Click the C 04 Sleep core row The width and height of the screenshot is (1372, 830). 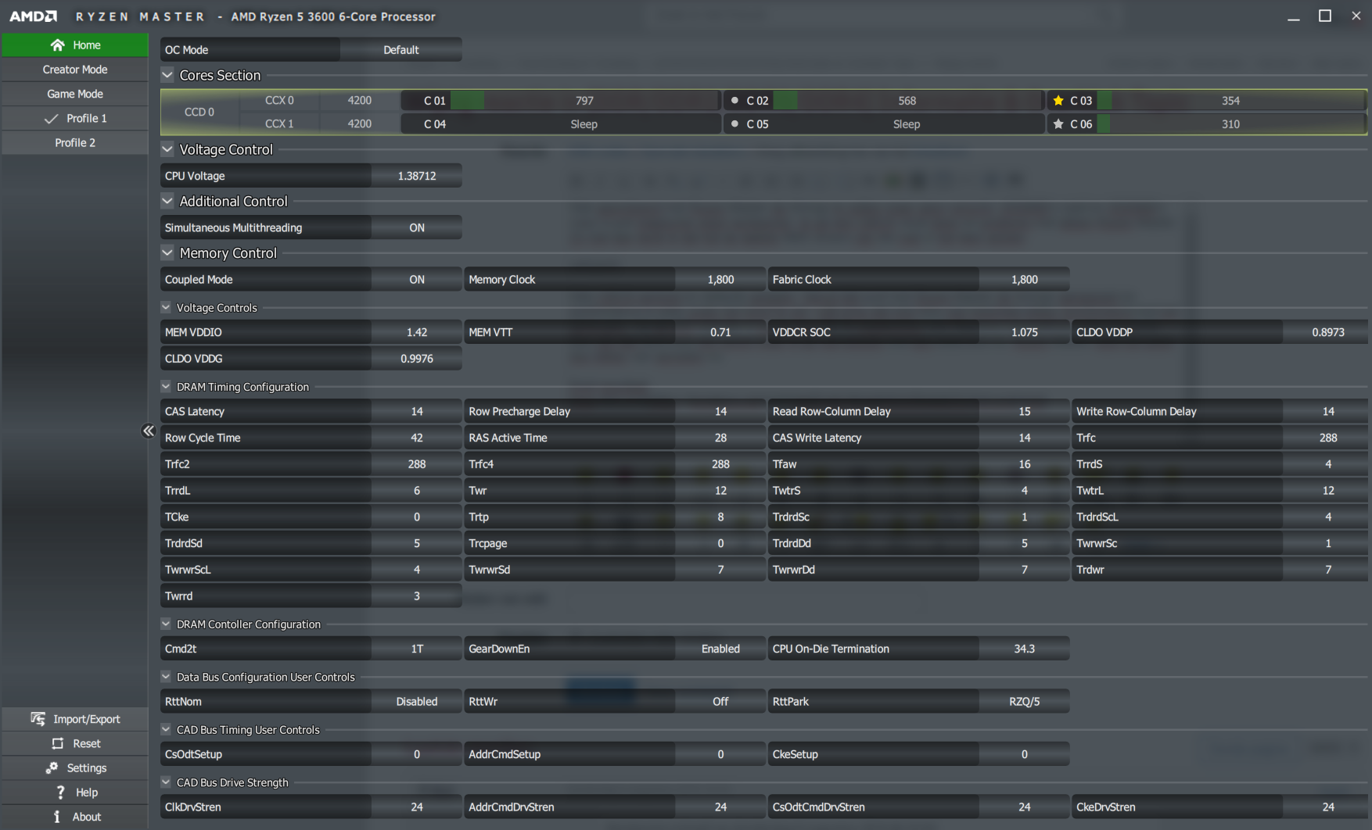[560, 124]
